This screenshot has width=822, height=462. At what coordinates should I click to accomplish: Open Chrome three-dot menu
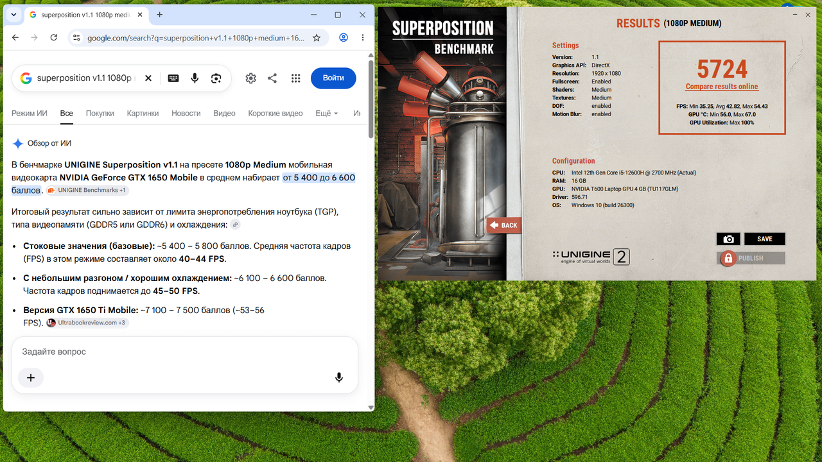point(363,38)
